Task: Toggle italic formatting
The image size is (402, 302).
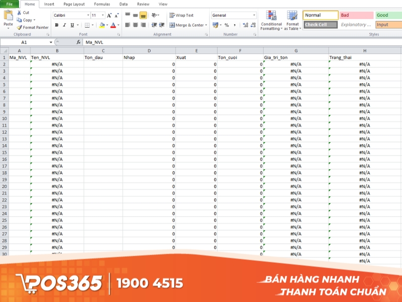Action: pyautogui.click(x=63, y=24)
